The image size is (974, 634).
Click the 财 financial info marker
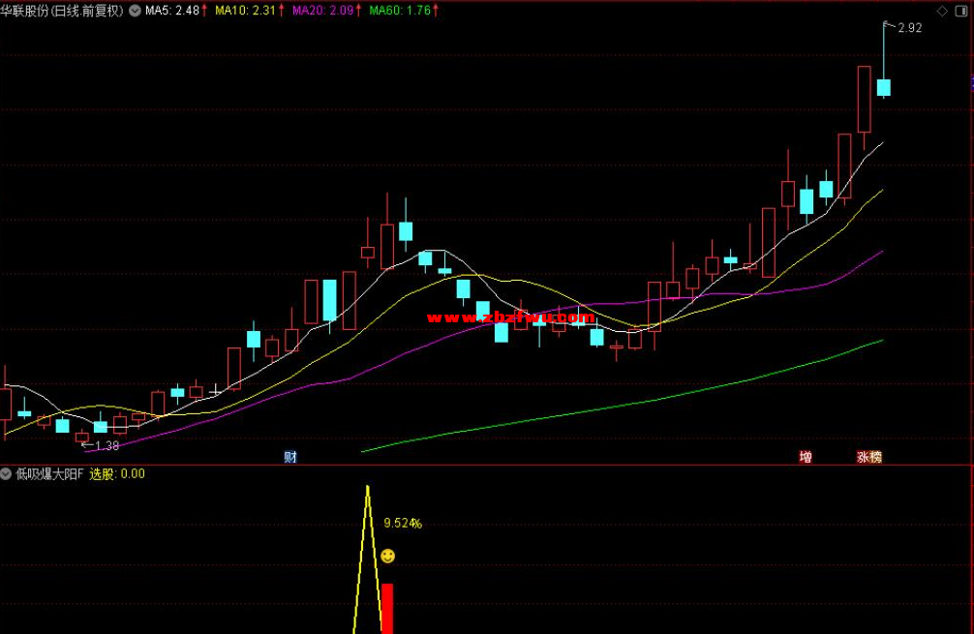click(x=290, y=457)
